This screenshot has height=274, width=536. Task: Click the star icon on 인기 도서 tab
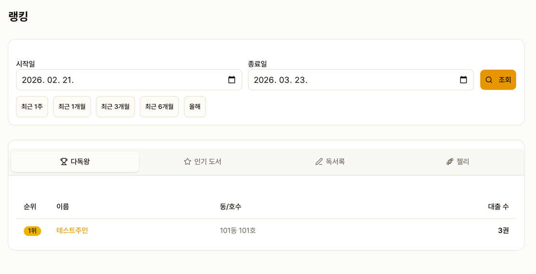[x=188, y=162]
